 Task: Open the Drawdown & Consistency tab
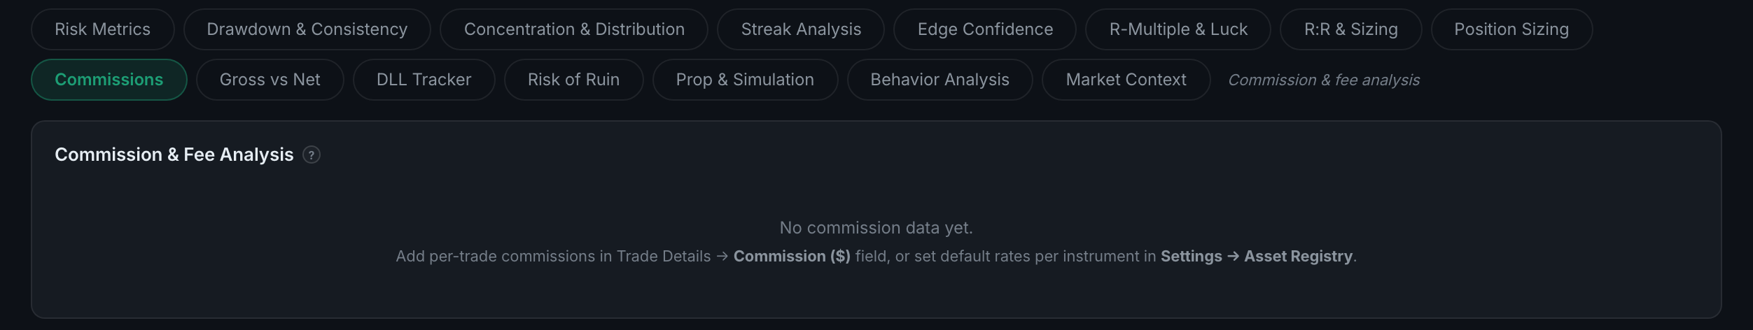pyautogui.click(x=307, y=29)
